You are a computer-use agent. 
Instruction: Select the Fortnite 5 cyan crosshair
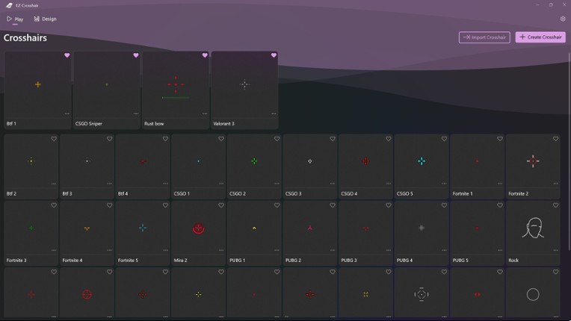tap(143, 228)
